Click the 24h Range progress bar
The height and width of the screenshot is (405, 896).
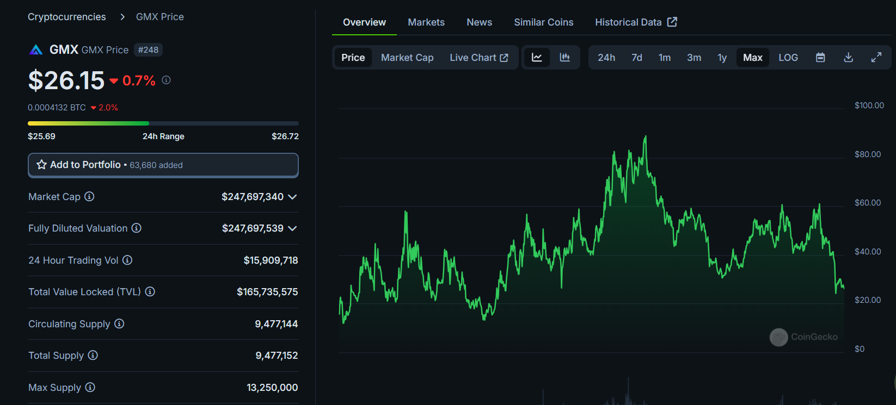pos(163,123)
